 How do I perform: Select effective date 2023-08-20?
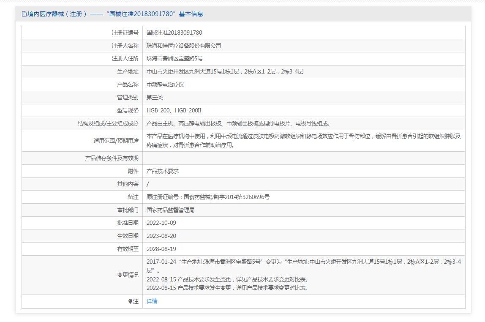161,236
